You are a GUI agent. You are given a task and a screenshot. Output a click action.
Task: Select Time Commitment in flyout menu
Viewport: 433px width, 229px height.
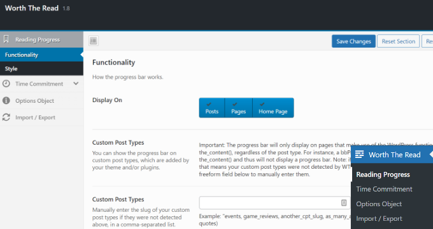384,189
